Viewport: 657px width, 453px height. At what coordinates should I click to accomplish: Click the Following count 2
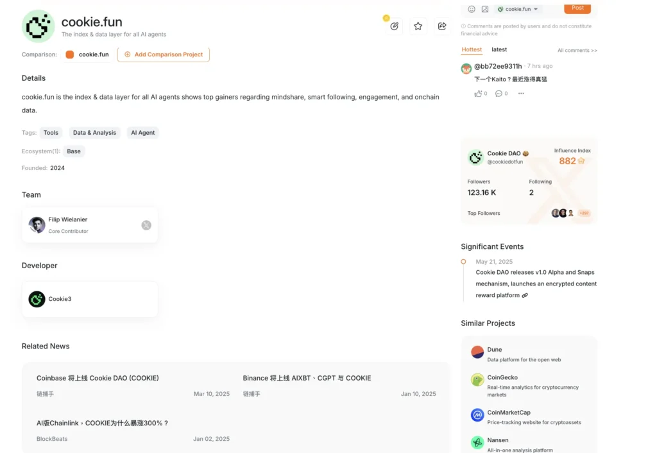531,192
